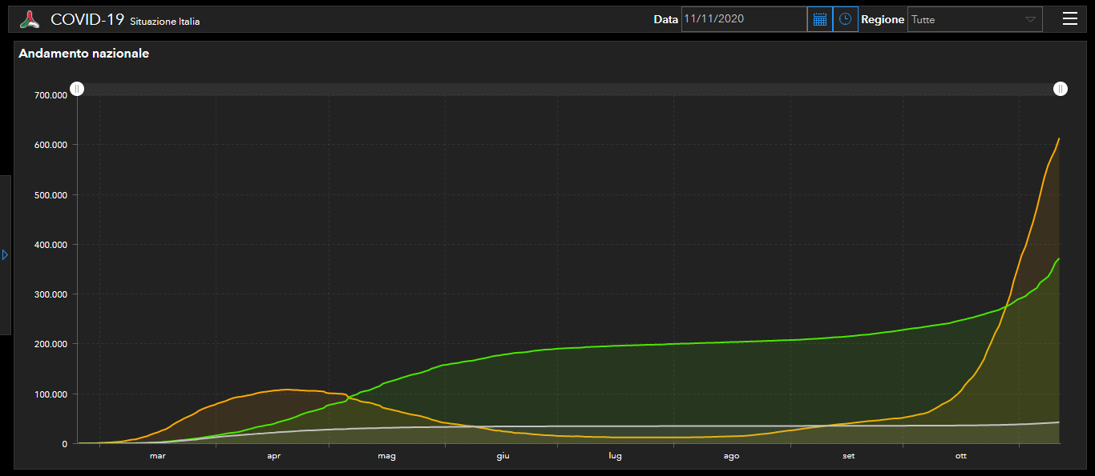Click the right chart range slider handle
Image resolution: width=1095 pixels, height=476 pixels.
click(x=1060, y=89)
